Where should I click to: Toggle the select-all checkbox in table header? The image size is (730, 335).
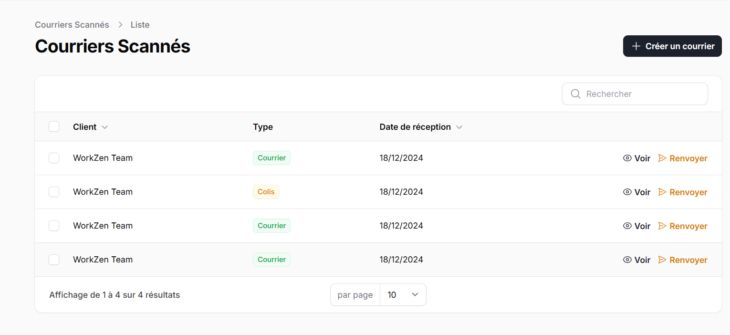pyautogui.click(x=54, y=126)
